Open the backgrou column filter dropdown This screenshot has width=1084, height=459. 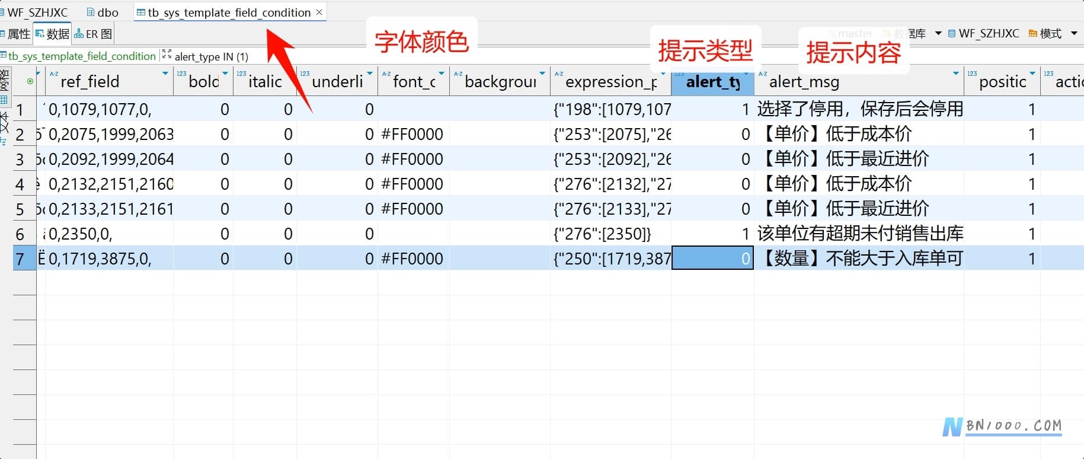coord(542,74)
